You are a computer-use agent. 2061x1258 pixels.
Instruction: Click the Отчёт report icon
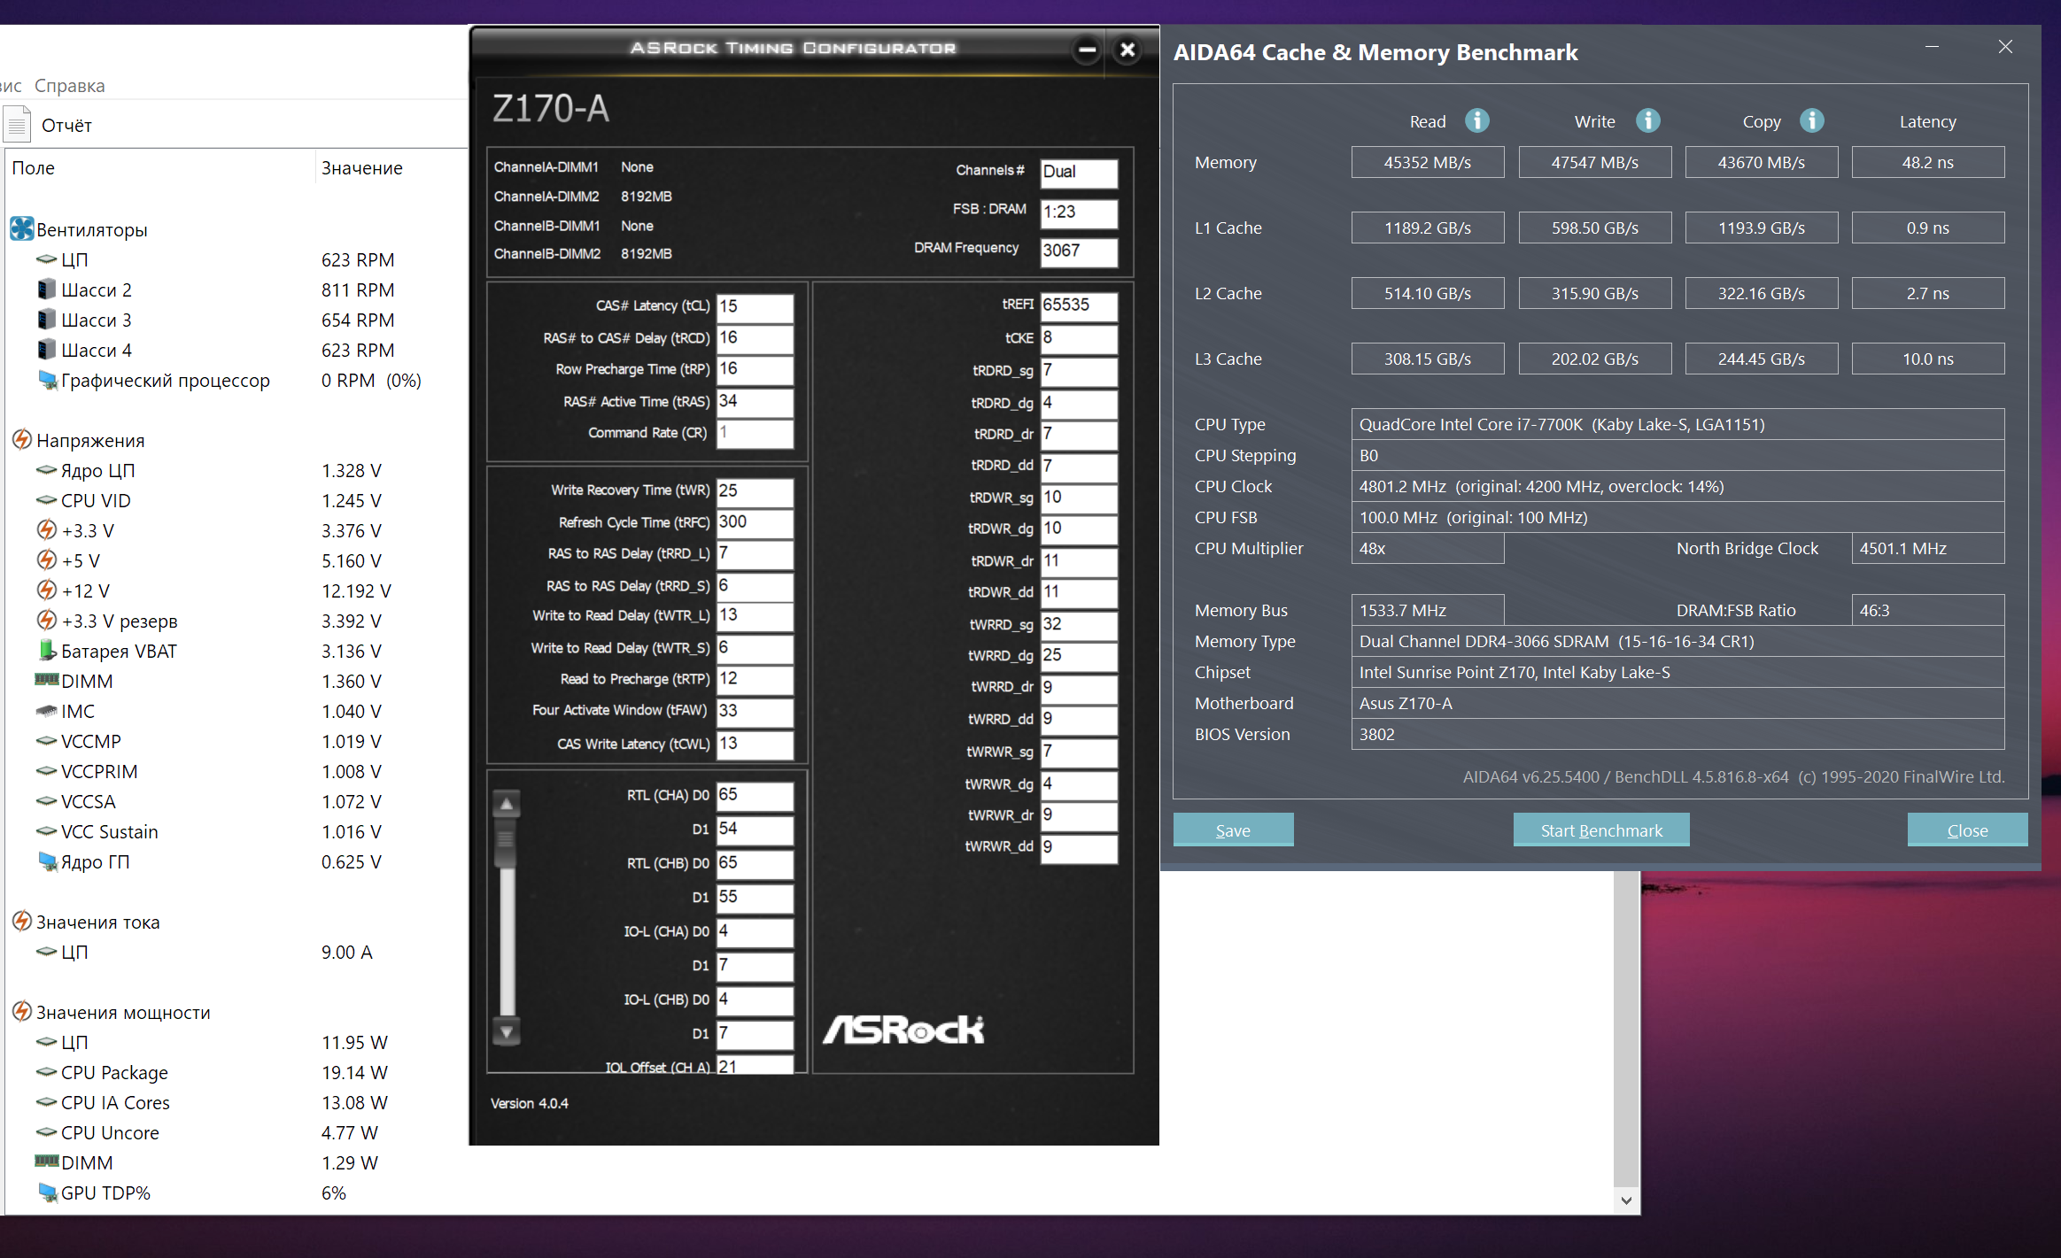(x=17, y=125)
